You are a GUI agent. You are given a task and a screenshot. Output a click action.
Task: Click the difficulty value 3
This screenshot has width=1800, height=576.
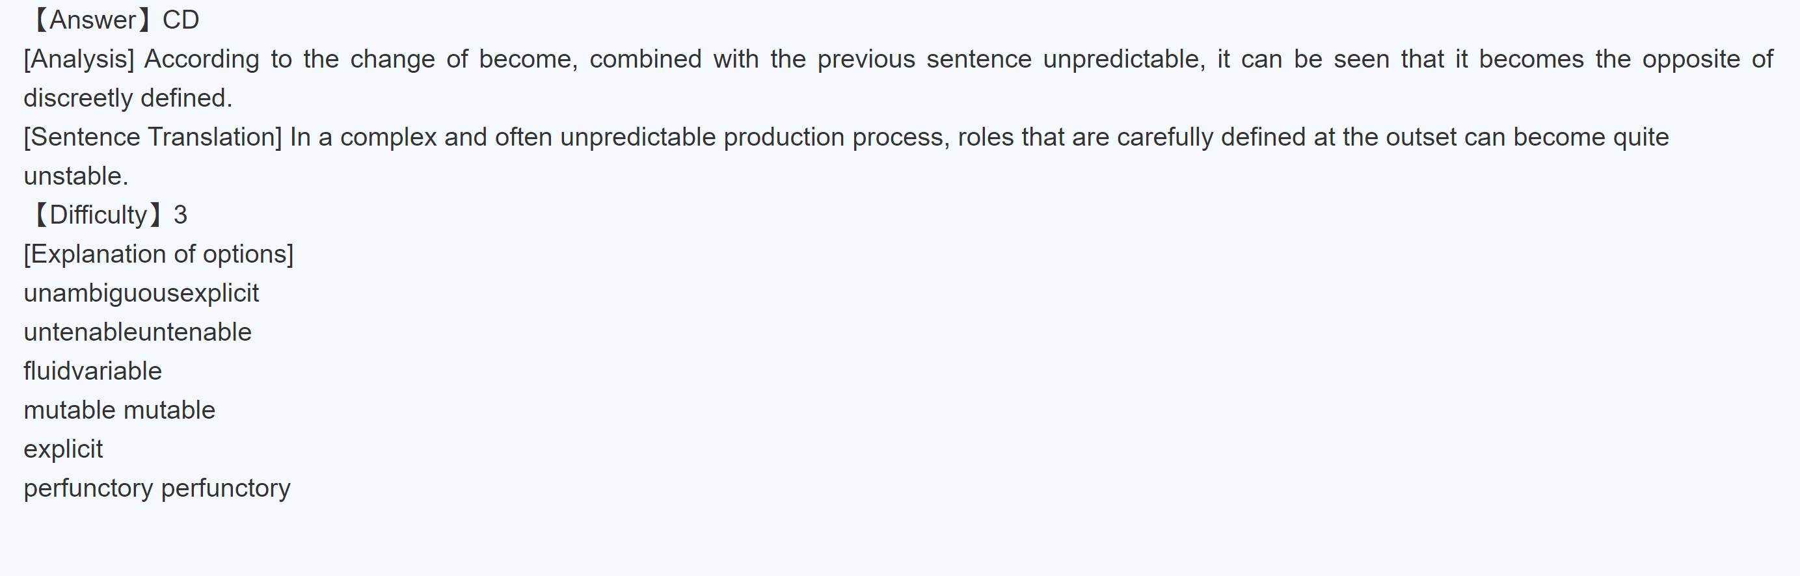180,215
